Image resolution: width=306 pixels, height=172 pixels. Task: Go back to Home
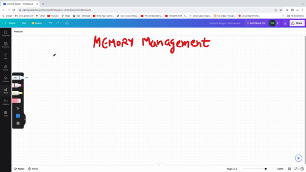pyautogui.click(x=10, y=23)
